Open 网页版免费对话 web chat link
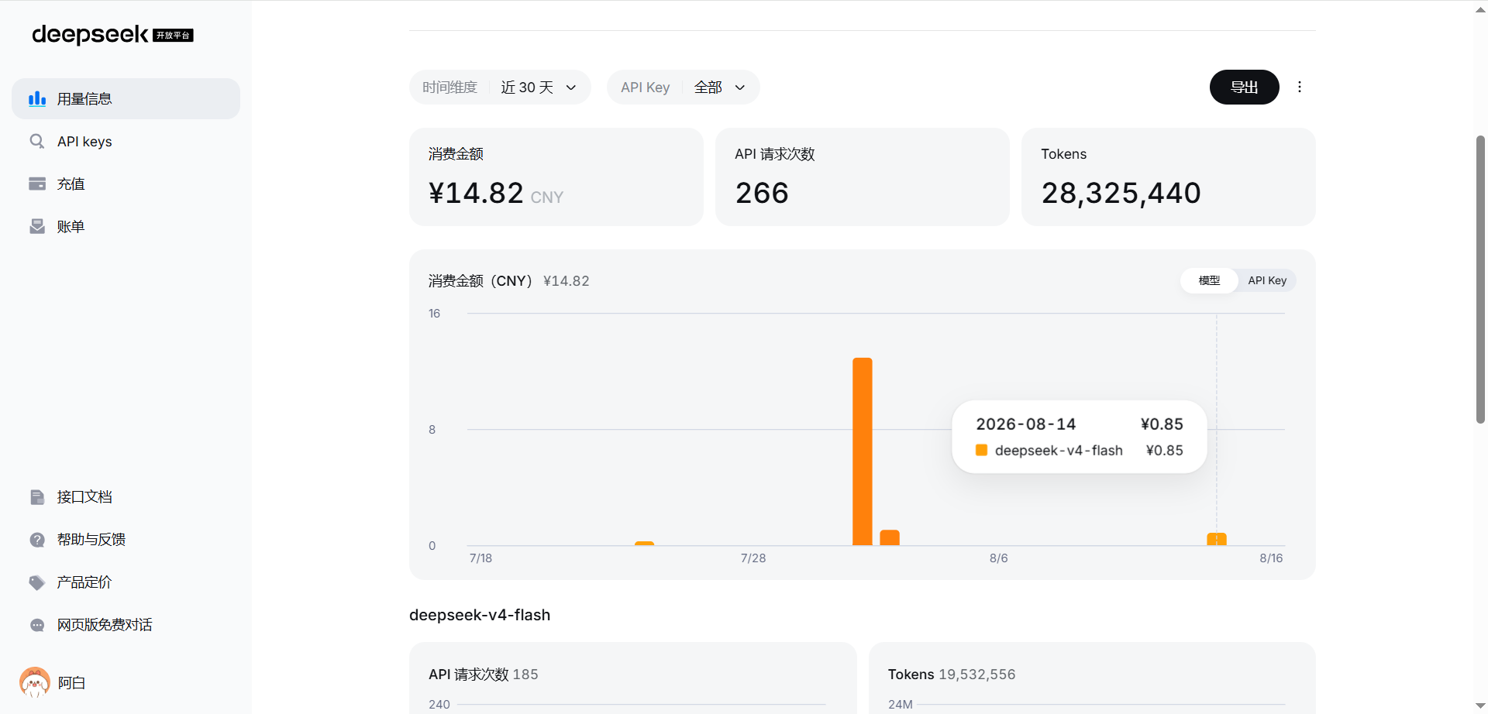Viewport: 1488px width, 714px height. (x=126, y=625)
